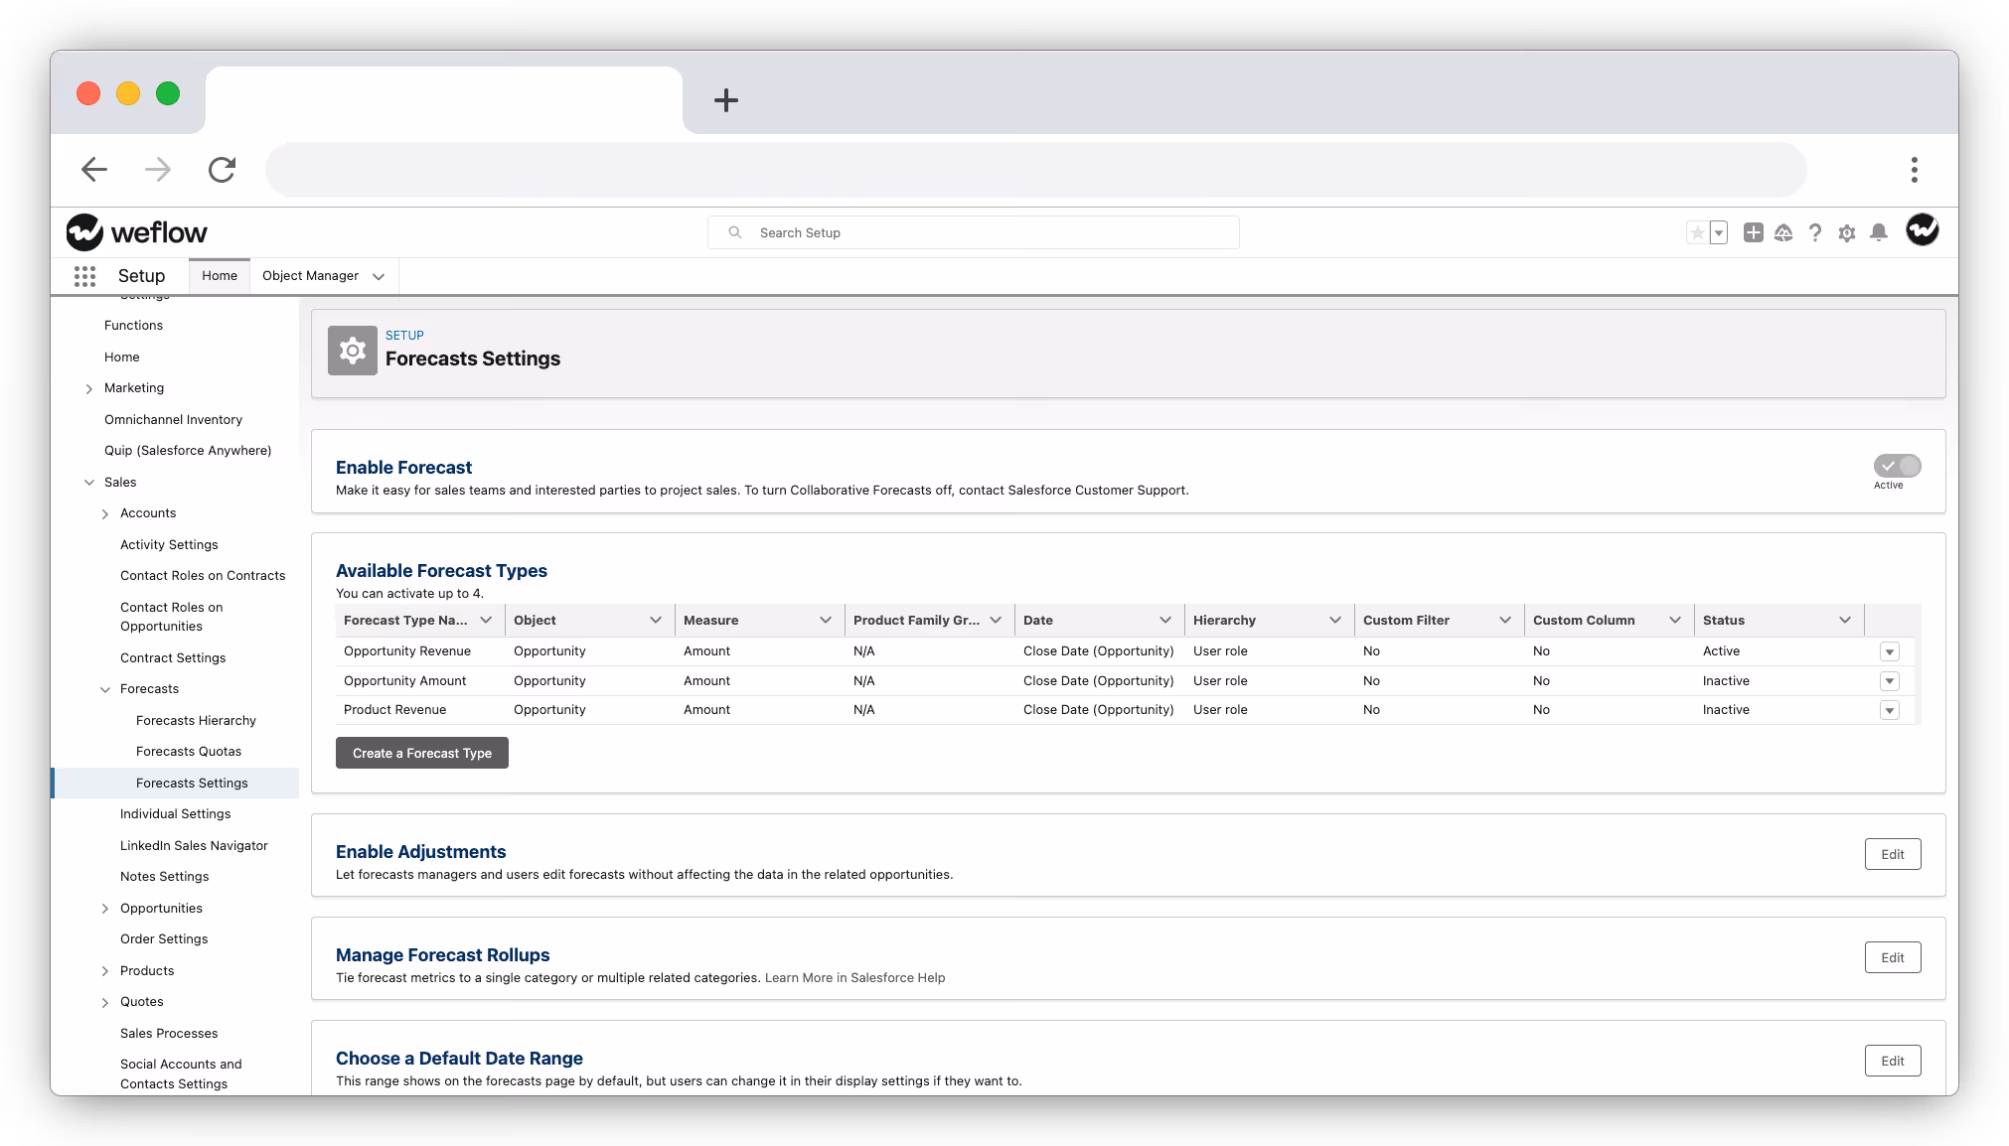Open the settings gear in the header

point(1846,231)
